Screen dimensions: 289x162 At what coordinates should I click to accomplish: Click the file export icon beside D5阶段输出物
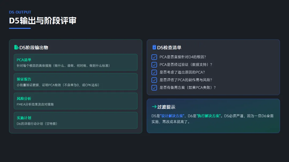[16, 47]
